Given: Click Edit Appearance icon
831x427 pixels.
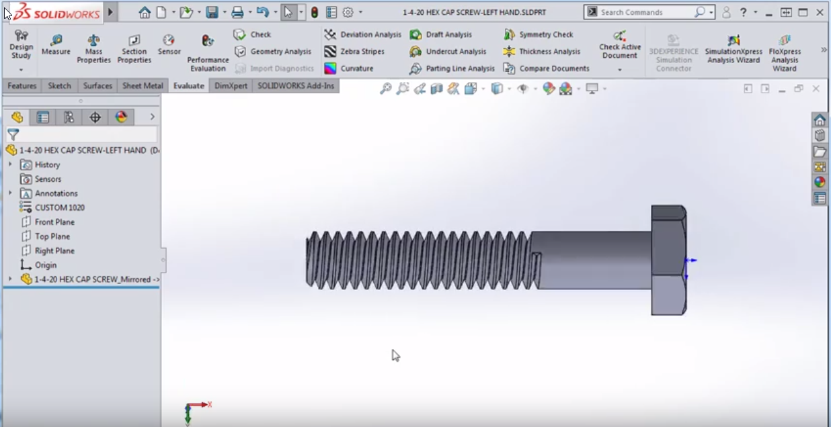Looking at the screenshot, I should tap(549, 89).
